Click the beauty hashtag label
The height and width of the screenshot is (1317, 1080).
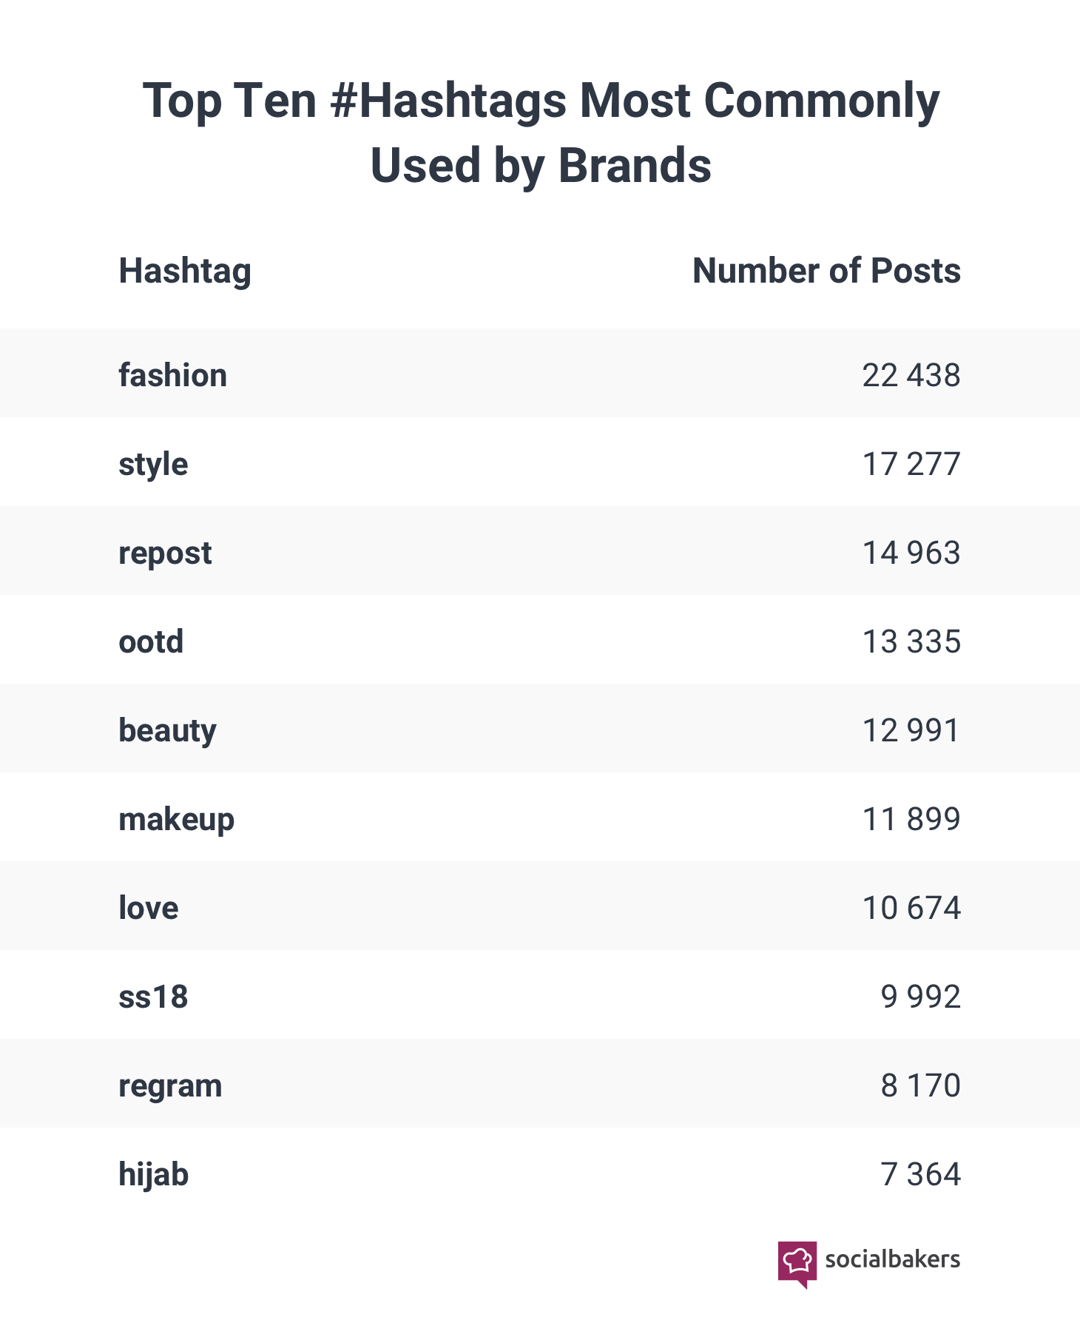coord(167,731)
